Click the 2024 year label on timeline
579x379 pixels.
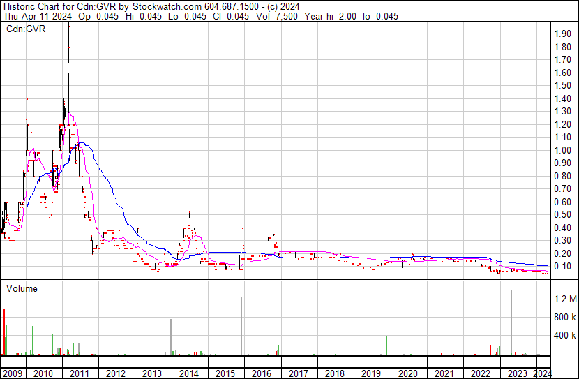pos(542,373)
